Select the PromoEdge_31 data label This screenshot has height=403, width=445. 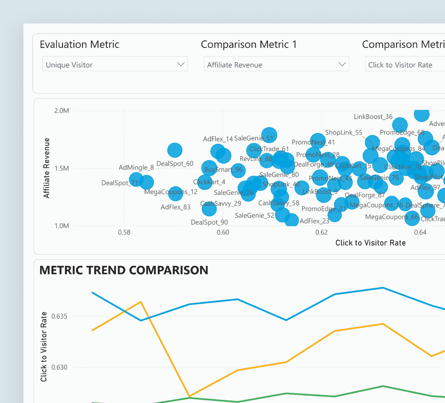pos(324,209)
